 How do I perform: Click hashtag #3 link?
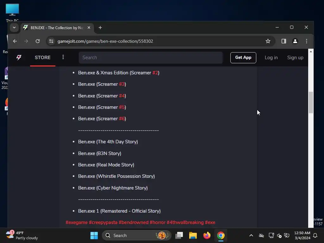(x=122, y=84)
